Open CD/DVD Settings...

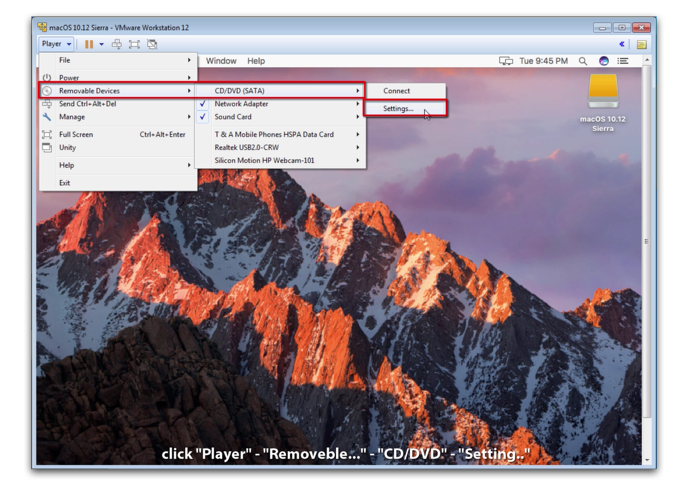click(406, 109)
